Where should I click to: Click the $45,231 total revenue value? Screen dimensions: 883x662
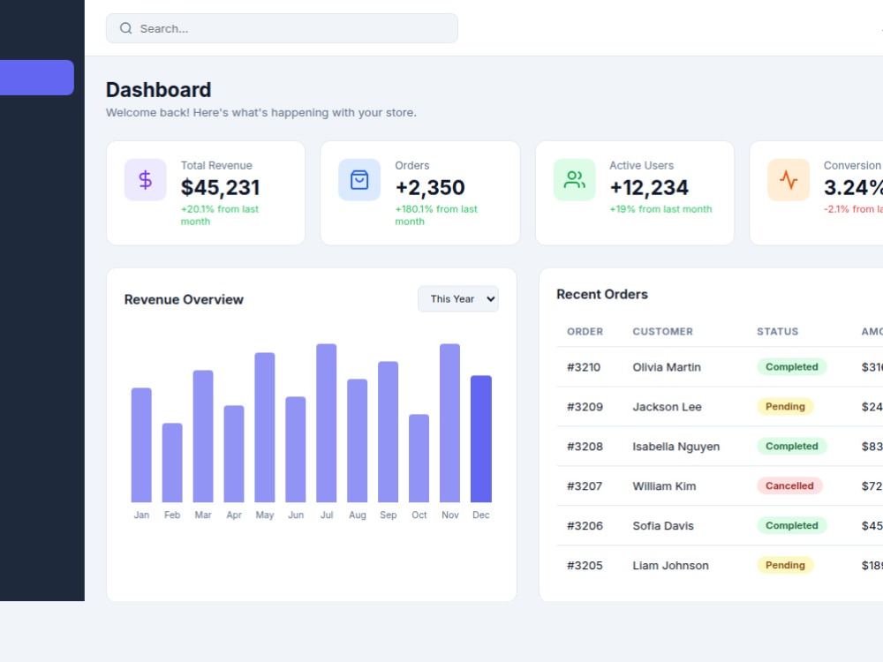tap(220, 187)
